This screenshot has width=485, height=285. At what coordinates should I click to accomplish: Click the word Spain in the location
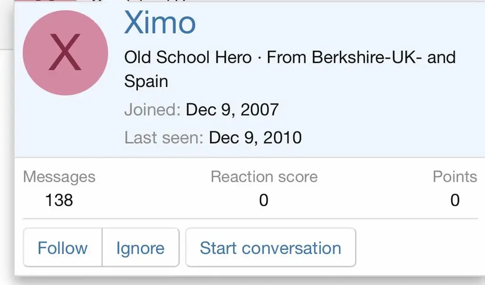coord(146,82)
